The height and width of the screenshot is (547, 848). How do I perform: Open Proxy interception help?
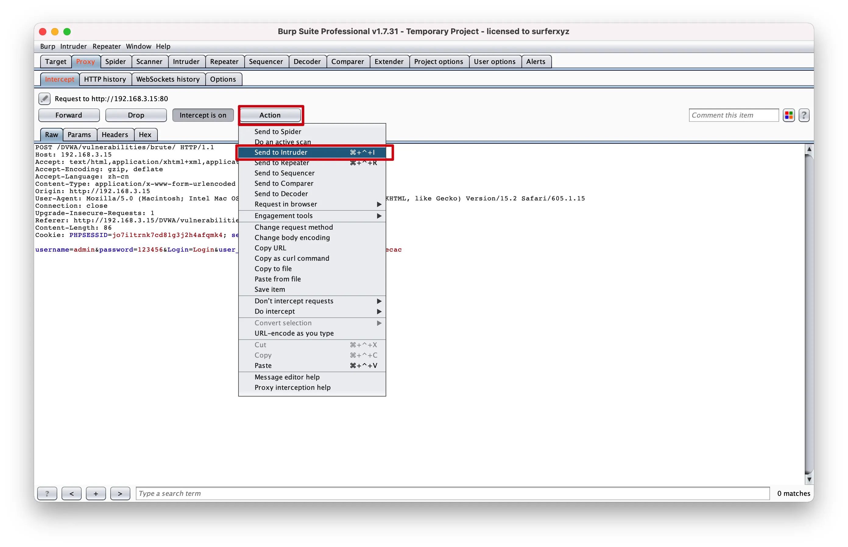pos(312,387)
